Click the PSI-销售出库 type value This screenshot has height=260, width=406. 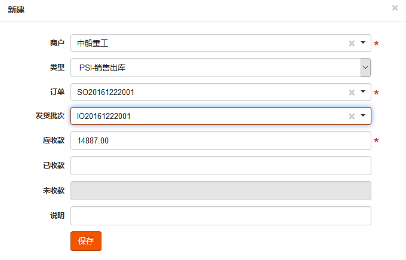coord(102,68)
